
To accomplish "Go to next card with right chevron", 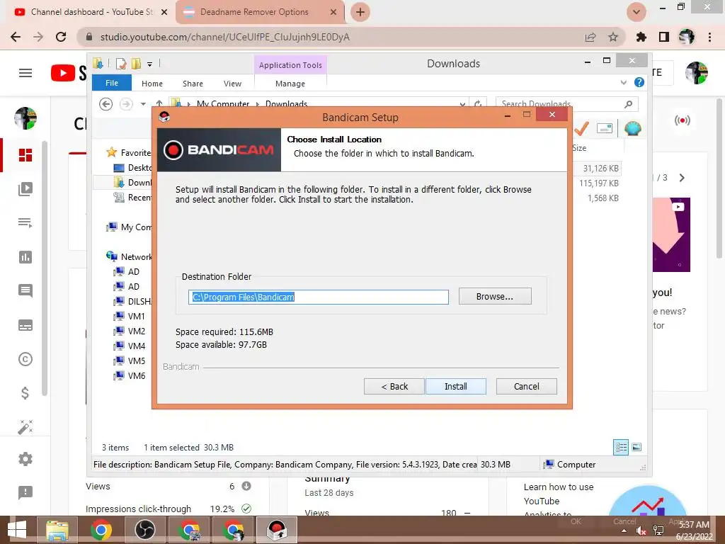I will coord(682,178).
